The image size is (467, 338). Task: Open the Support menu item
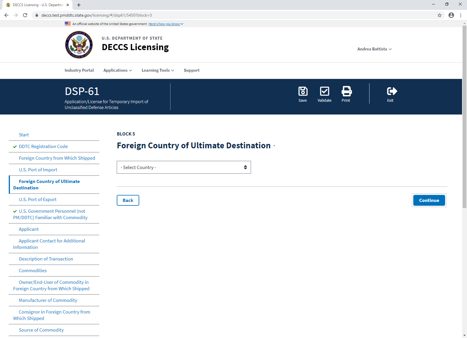pyautogui.click(x=192, y=70)
